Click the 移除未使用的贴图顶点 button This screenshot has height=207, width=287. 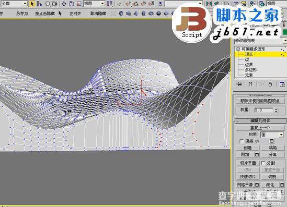260,101
